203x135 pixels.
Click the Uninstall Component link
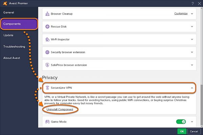pyautogui.click(x=60, y=109)
